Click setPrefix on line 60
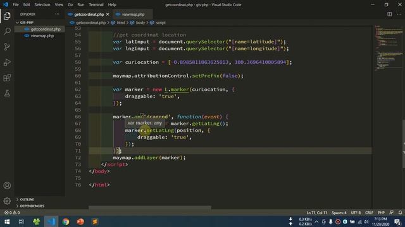This screenshot has height=227, width=405. [206, 76]
